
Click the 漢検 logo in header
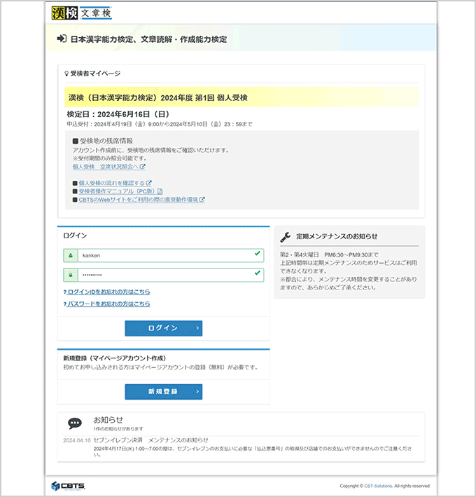[64, 13]
